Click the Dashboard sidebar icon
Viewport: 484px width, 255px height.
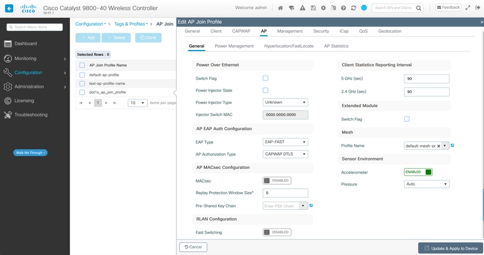[x=8, y=44]
